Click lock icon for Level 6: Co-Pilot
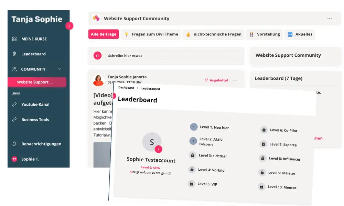The width and height of the screenshot is (344, 206). (264, 130)
